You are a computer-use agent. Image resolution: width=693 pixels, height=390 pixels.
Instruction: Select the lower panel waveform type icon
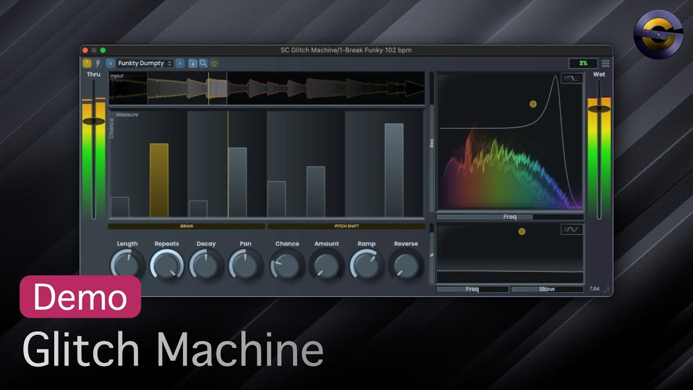572,230
